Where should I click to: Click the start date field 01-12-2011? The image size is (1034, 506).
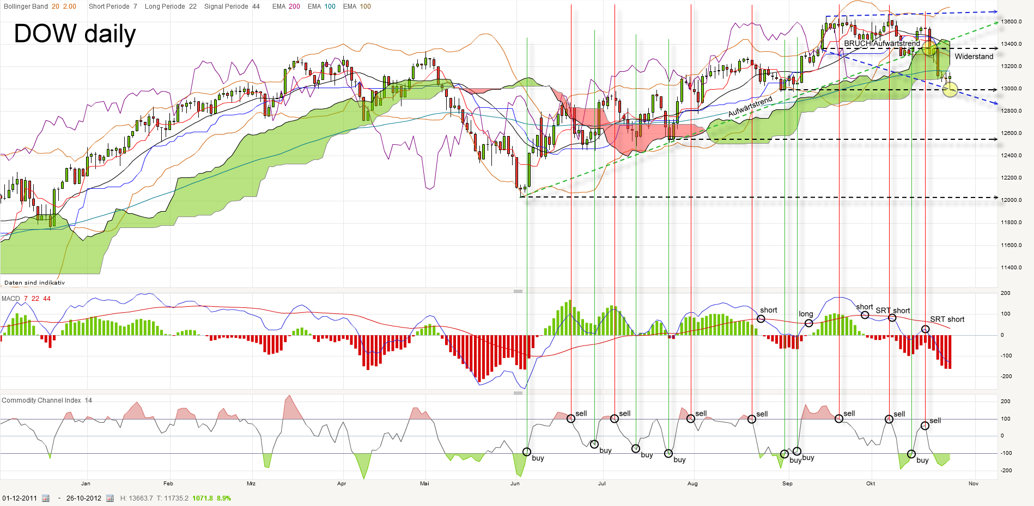click(20, 498)
